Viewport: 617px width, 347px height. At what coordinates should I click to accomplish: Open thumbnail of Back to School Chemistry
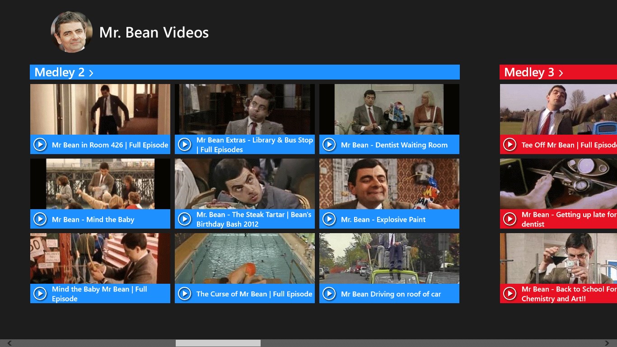(558, 258)
